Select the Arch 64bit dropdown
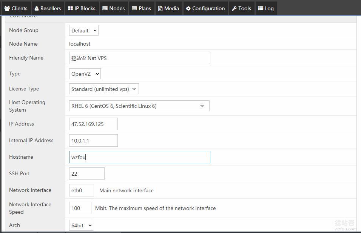This screenshot has height=233, width=361. (81, 225)
